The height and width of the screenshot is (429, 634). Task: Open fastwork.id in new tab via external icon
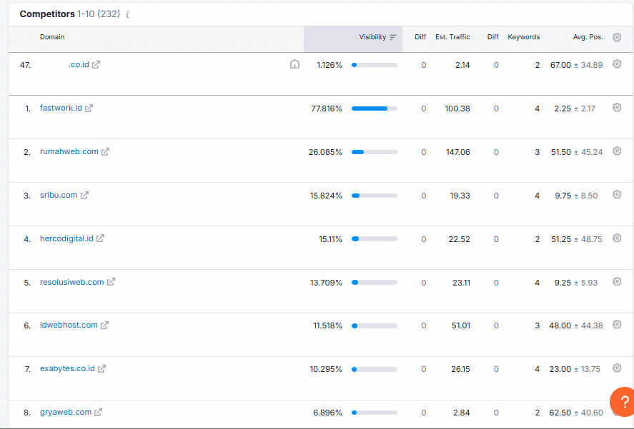[89, 108]
